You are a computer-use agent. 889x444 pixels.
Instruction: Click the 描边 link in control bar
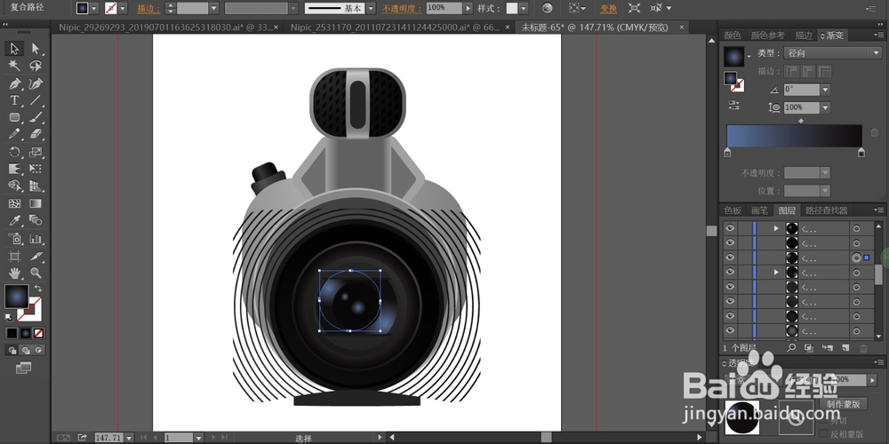tap(148, 9)
